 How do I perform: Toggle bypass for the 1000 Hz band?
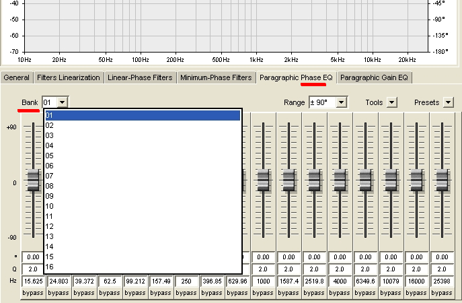263,293
